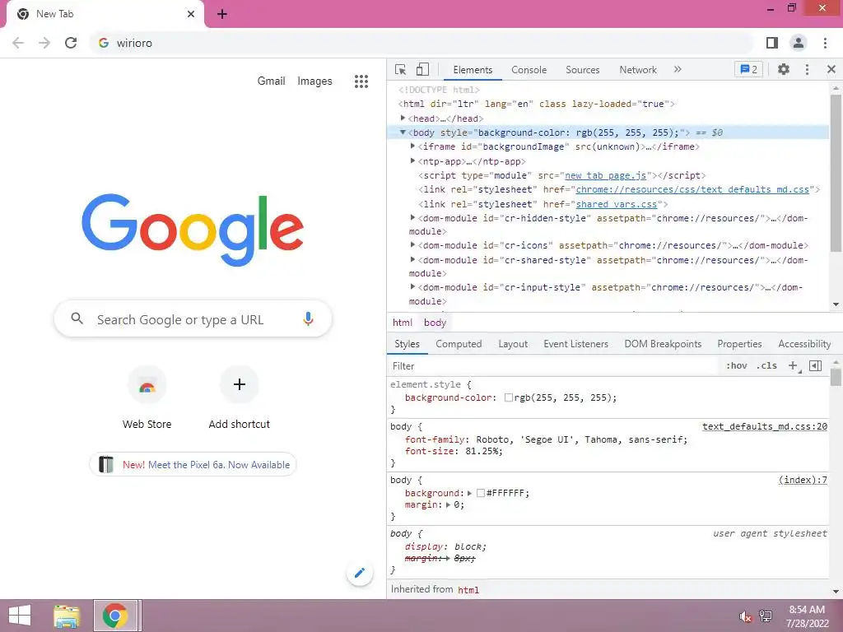This screenshot has width=843, height=632.
Task: Open Windows Start menu
Action: point(20,616)
